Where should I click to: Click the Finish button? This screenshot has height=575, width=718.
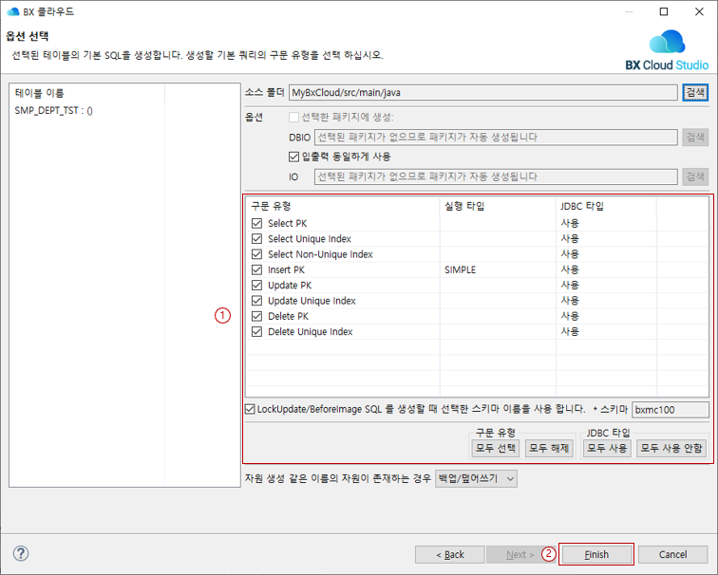click(x=596, y=554)
